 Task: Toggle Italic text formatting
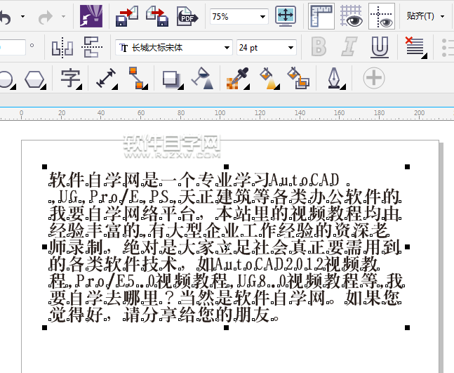coord(349,46)
